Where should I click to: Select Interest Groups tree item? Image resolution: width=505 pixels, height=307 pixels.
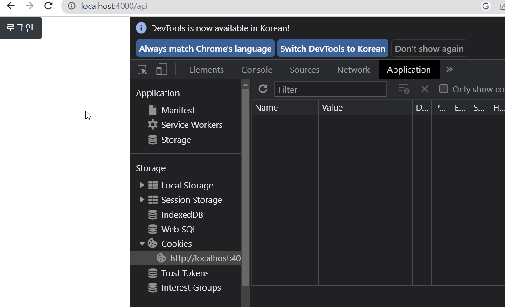click(191, 287)
